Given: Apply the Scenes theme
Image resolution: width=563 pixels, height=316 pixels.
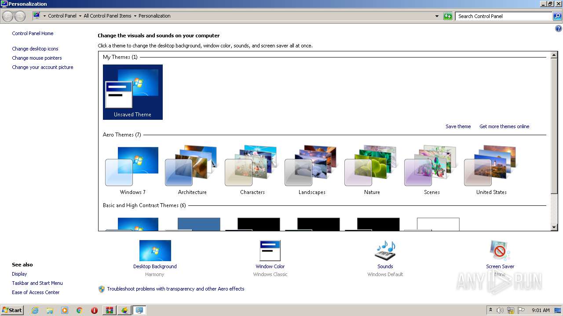Looking at the screenshot, I should click(x=431, y=170).
